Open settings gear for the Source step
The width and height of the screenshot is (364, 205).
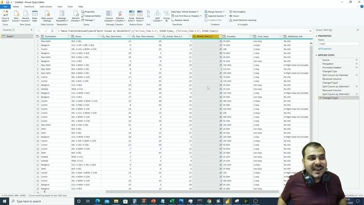tap(357, 60)
